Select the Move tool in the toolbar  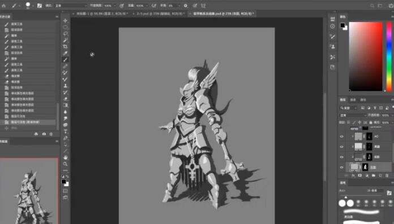(x=65, y=20)
